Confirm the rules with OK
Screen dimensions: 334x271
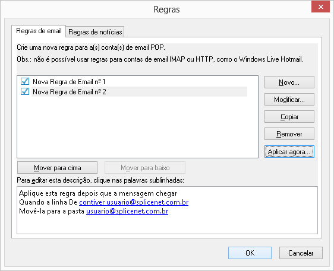pyautogui.click(x=250, y=253)
